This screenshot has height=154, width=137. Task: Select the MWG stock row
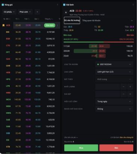click(30, 113)
